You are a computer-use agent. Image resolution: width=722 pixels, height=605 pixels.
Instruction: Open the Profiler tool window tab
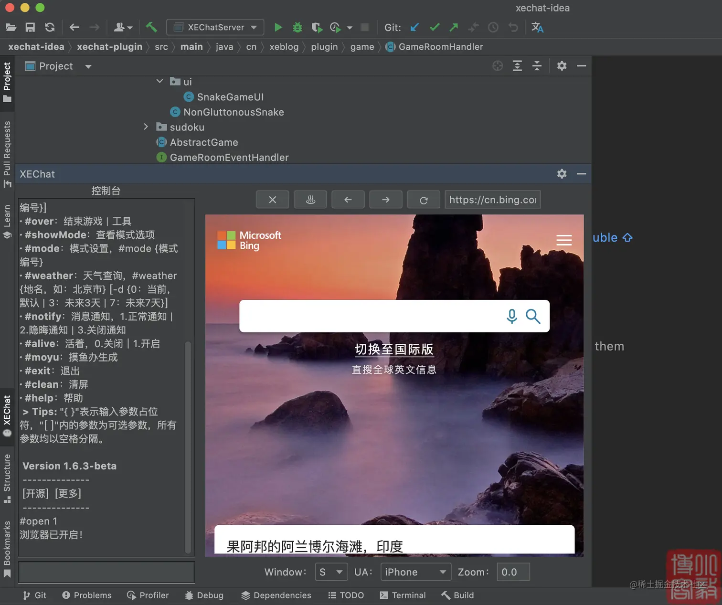148,595
